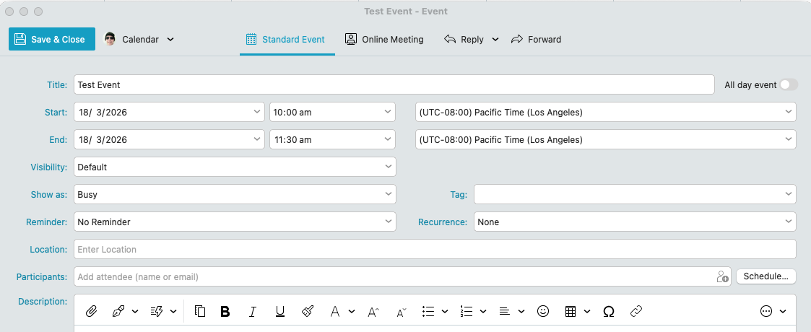Screen dimensions: 811x332
Task: Click the add attendee contact icon
Action: point(722,276)
